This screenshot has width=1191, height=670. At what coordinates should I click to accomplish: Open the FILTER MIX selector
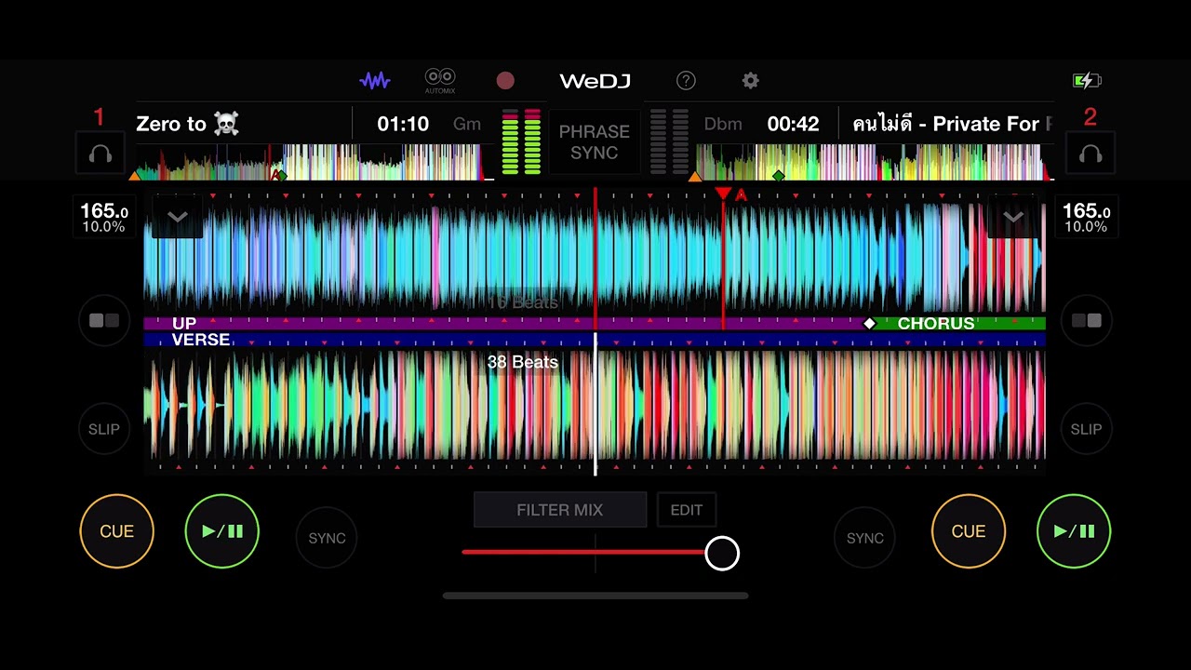[x=560, y=510]
